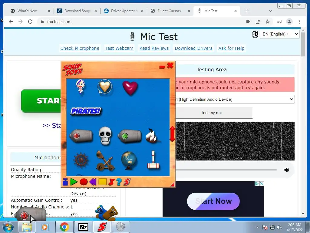The height and width of the screenshot is (233, 310).
Task: Pick the ship's steering wheel toy
Action: [x=81, y=160]
